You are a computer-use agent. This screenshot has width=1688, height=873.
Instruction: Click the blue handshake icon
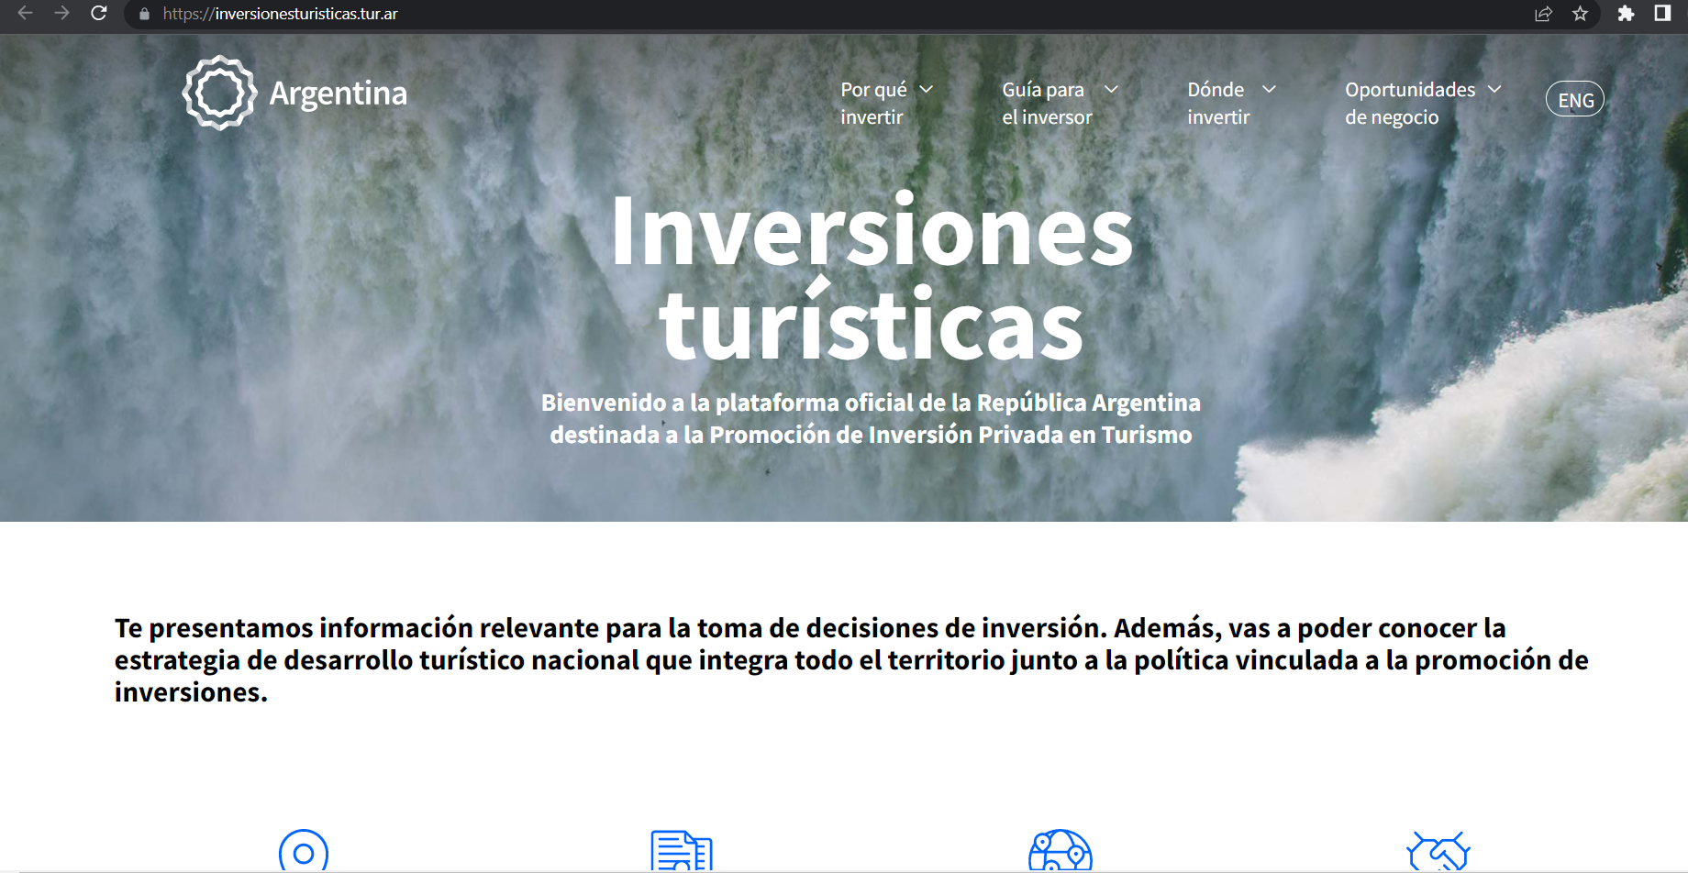pos(1438,851)
